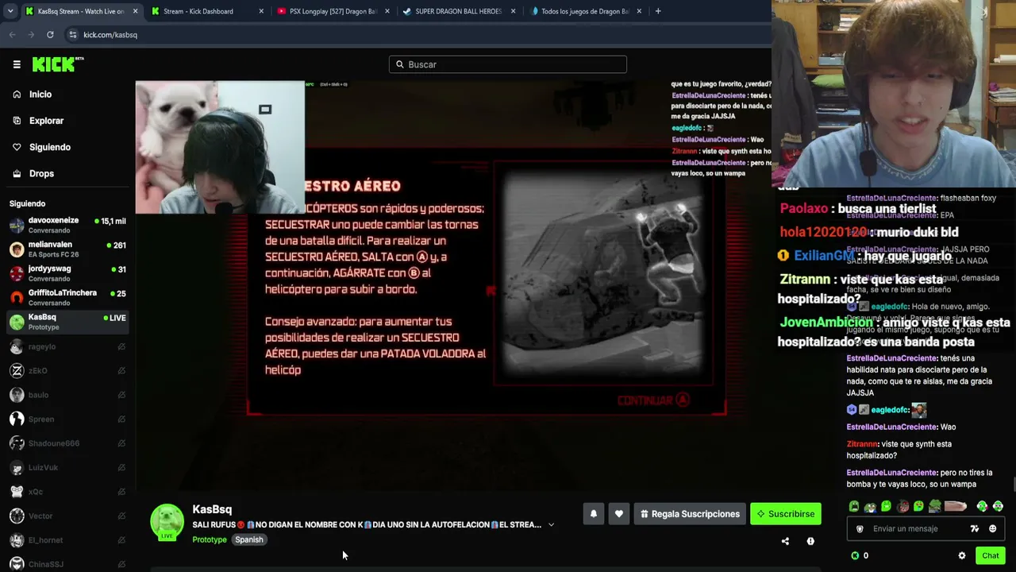Click the KasBsq streamer avatar

pos(167,521)
